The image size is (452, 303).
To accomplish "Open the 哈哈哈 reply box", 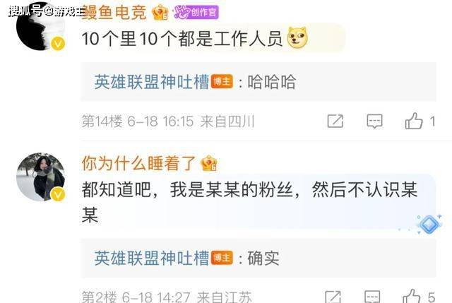I will (x=258, y=82).
